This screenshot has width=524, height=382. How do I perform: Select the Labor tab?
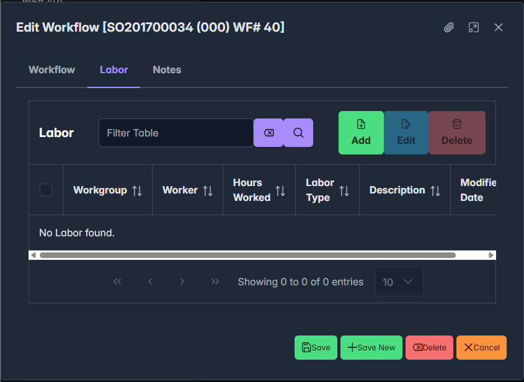point(113,69)
